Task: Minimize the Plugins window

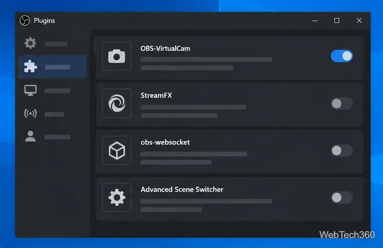Action: tap(315, 21)
